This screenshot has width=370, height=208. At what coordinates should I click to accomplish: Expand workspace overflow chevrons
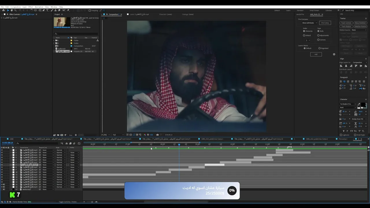338,10
